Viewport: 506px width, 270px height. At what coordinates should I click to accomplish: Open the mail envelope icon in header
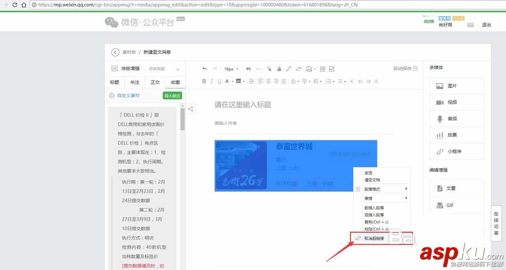click(x=470, y=25)
